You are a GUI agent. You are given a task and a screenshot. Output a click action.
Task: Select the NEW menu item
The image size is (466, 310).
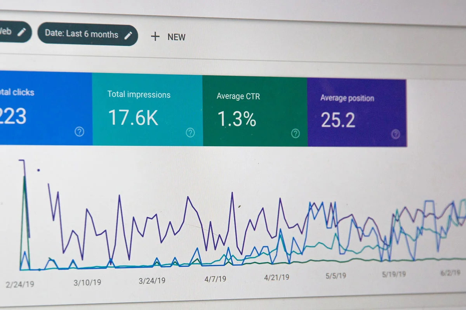tap(177, 37)
